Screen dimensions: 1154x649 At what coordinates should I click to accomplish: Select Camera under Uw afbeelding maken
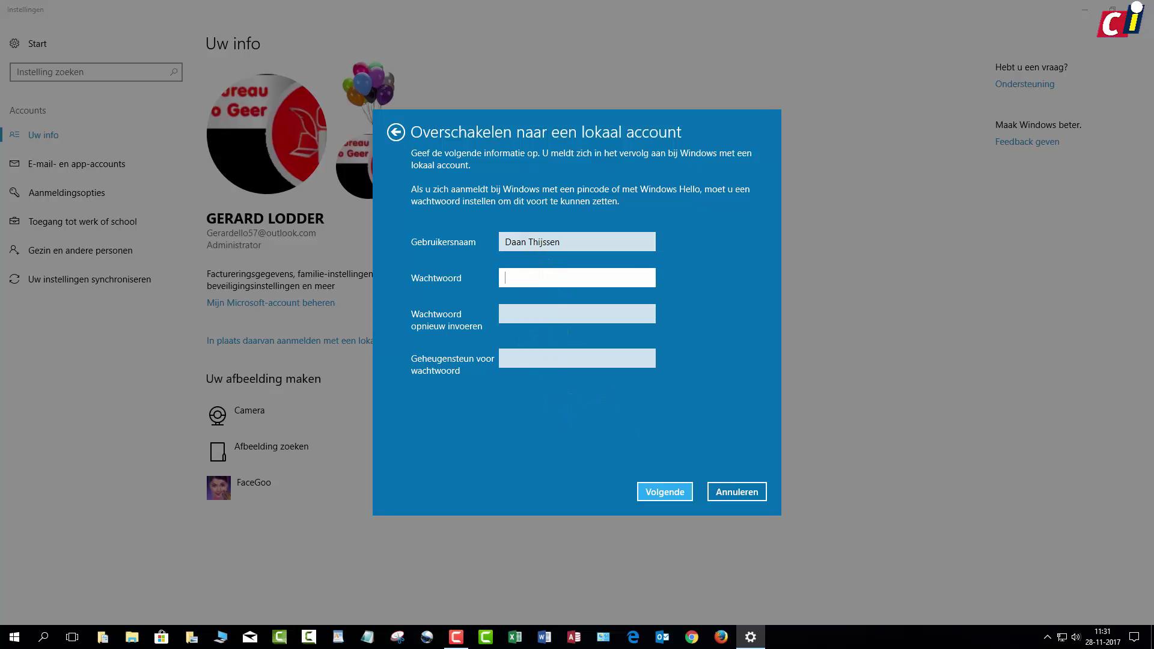[x=249, y=410]
